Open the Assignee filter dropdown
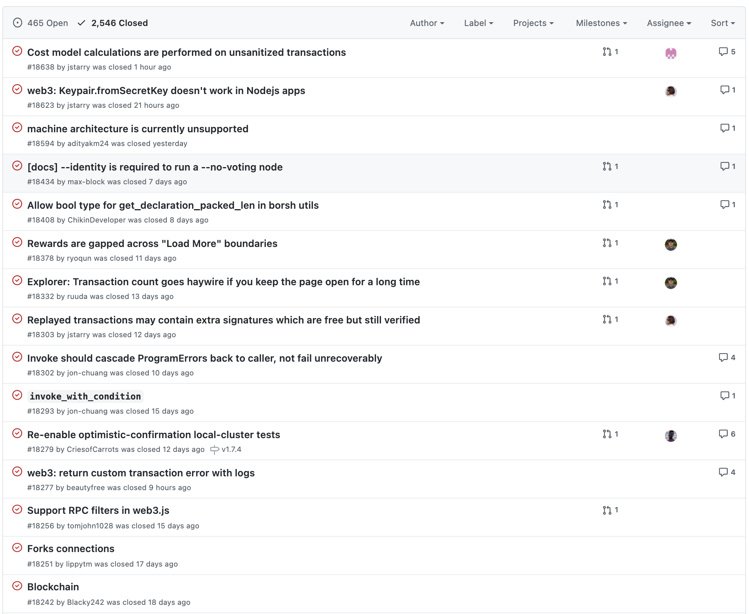The height and width of the screenshot is (614, 749). coord(669,23)
